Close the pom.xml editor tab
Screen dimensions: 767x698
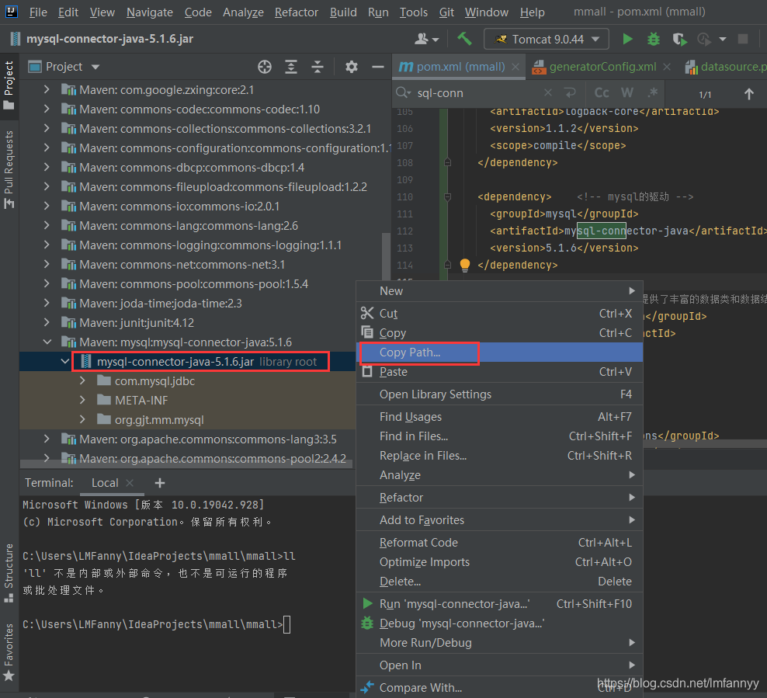[515, 67]
